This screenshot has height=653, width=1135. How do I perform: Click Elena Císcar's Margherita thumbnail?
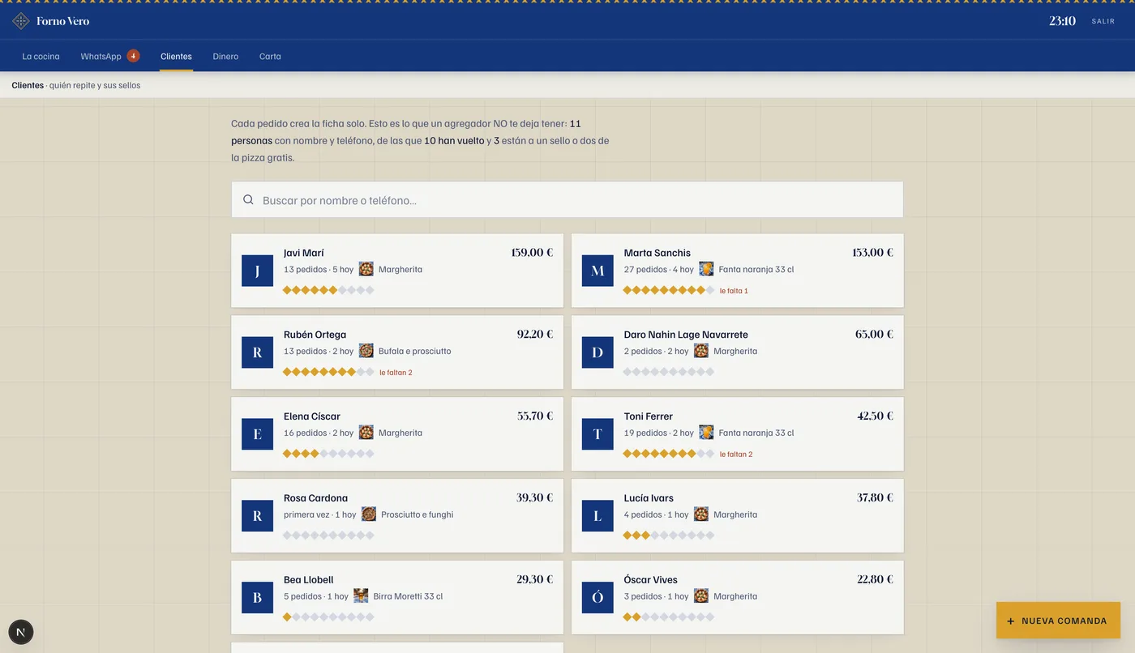click(366, 433)
